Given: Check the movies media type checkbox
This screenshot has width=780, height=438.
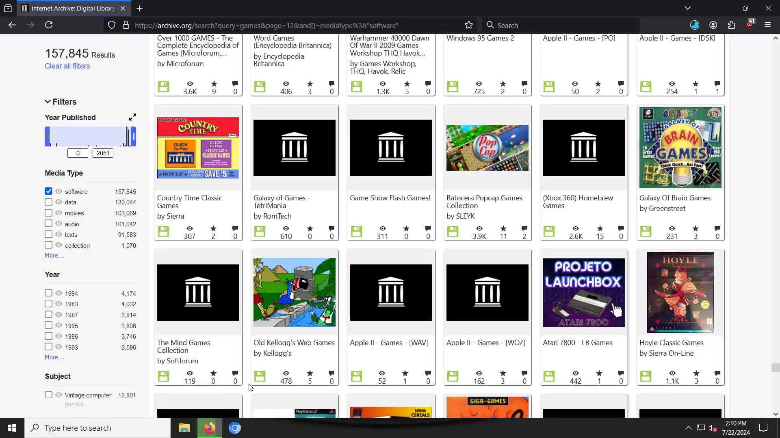Looking at the screenshot, I should [48, 213].
